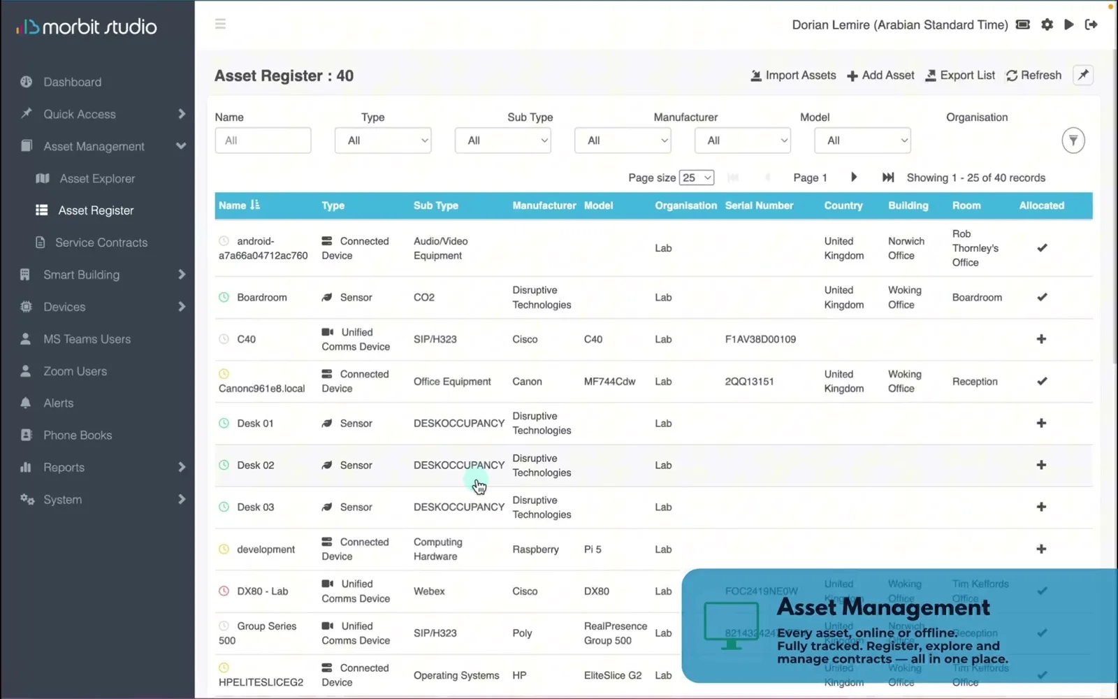Click plus icon on development row
Viewport: 1118px width, 699px height.
coord(1041,549)
